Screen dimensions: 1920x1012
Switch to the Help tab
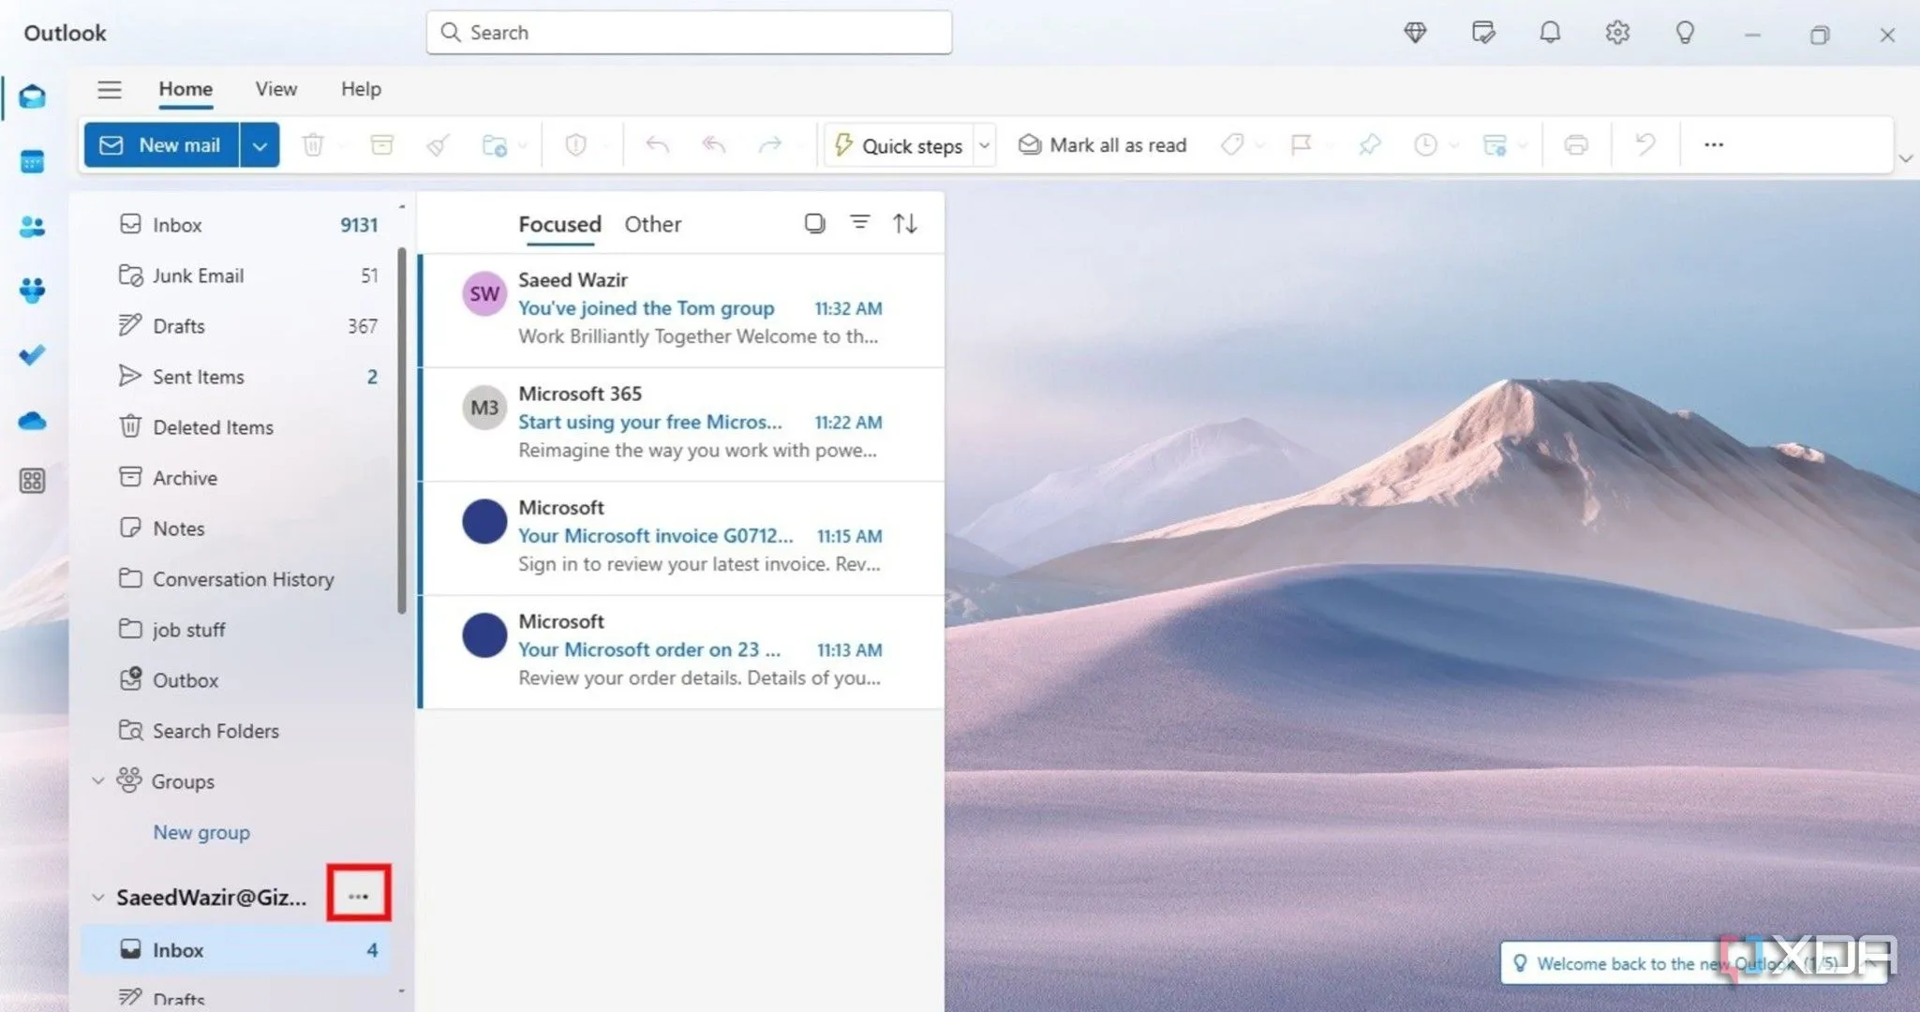(361, 89)
